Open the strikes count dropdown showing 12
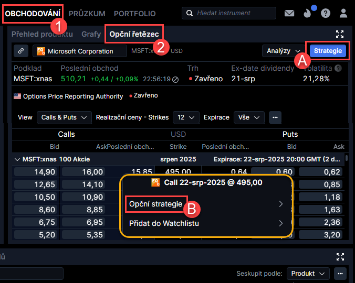The image size is (355, 283). tap(186, 117)
